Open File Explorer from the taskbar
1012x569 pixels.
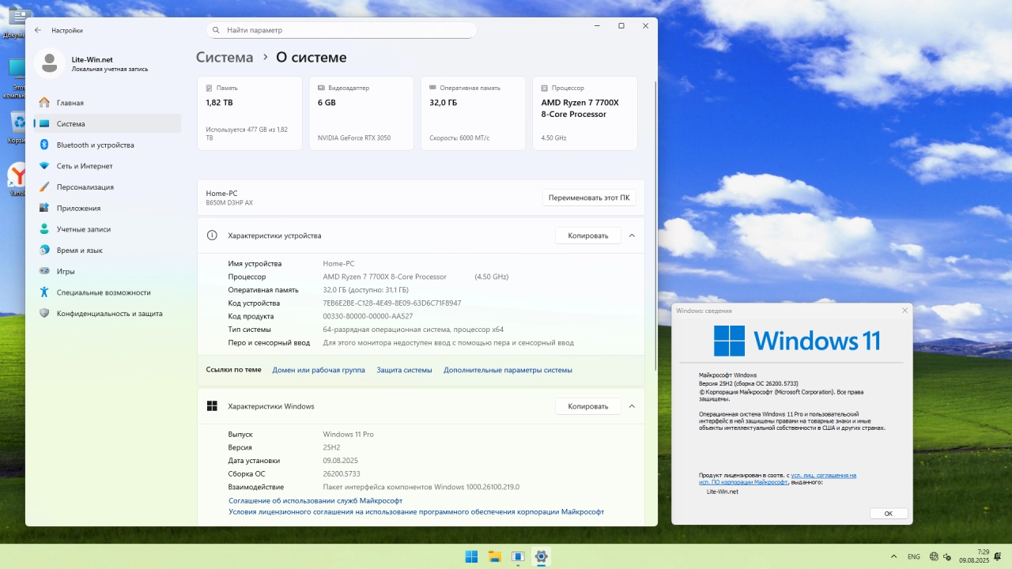(494, 556)
